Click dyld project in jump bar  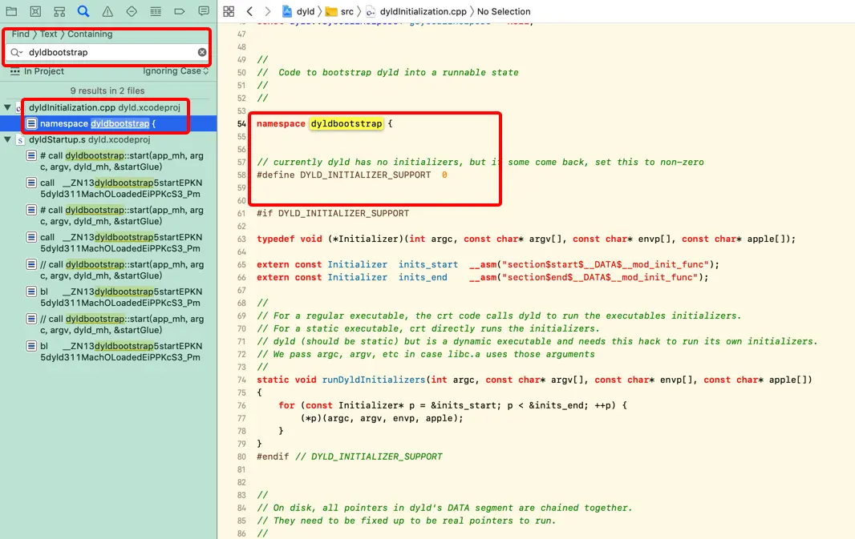[299, 11]
